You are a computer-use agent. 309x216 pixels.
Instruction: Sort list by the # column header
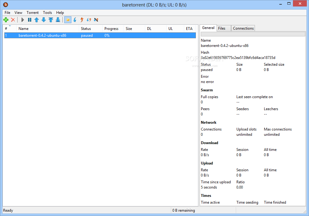(x=10, y=28)
